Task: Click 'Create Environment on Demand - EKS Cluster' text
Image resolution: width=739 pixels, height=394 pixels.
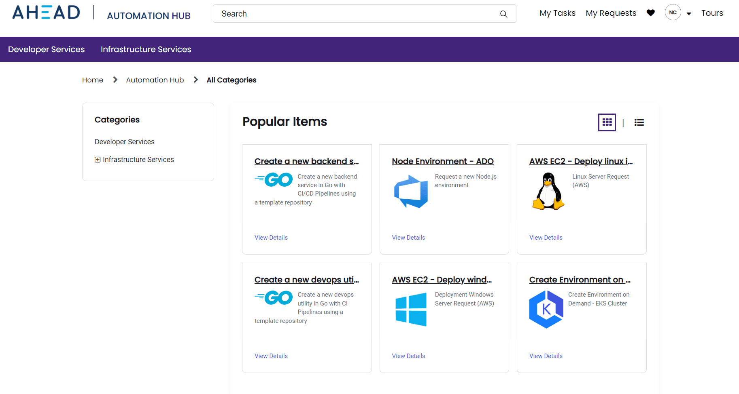Action: tap(599, 299)
